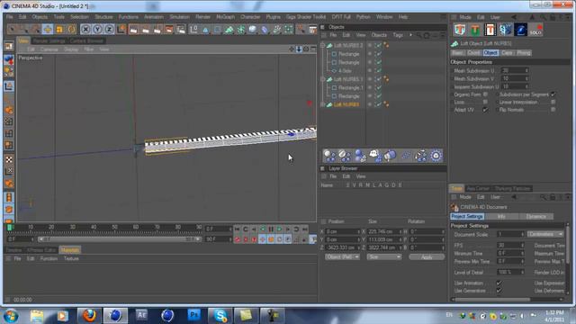Screen dimensions: 576x324
Task: Click the megaphone icon in MoGraph strip
Action: [390, 156]
